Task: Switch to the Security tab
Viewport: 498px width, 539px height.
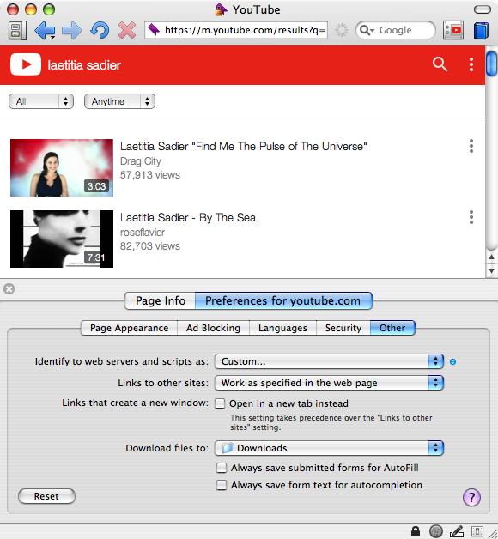Action: pyautogui.click(x=343, y=328)
